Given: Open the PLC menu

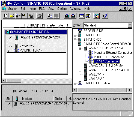Looking at the screenshot, I should point(42,9).
